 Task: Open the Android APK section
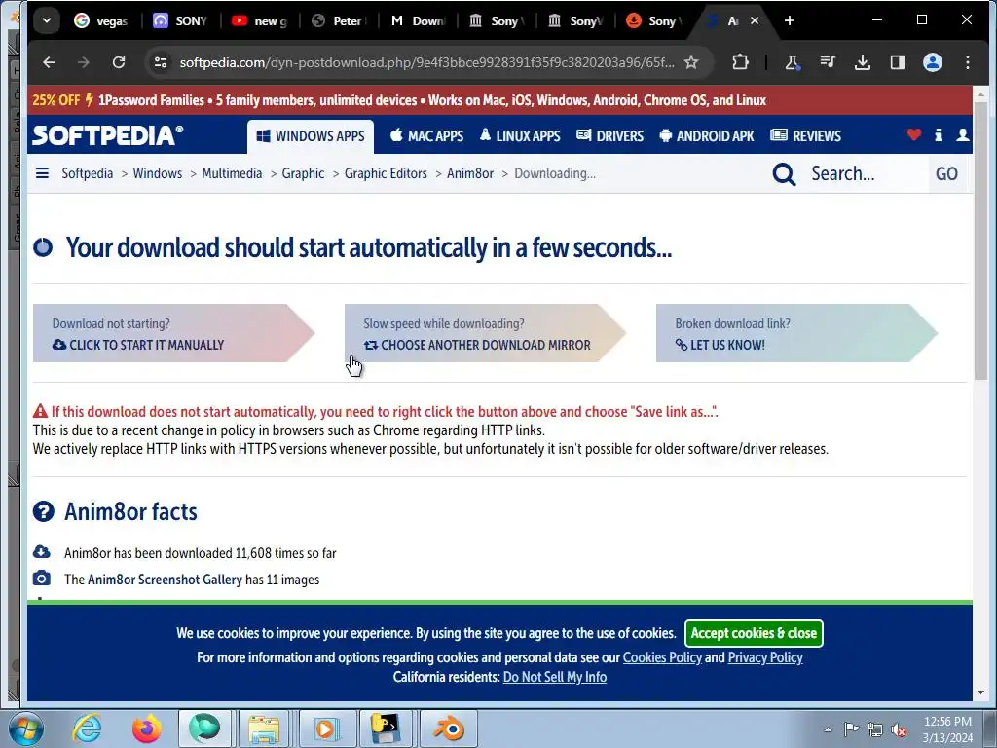707,136
